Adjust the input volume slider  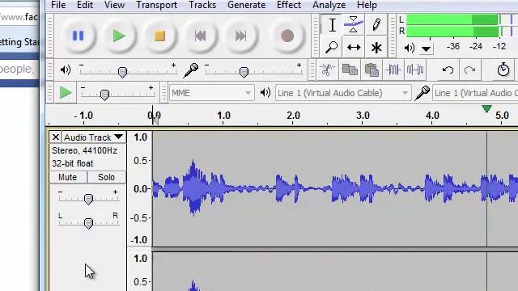(x=244, y=72)
